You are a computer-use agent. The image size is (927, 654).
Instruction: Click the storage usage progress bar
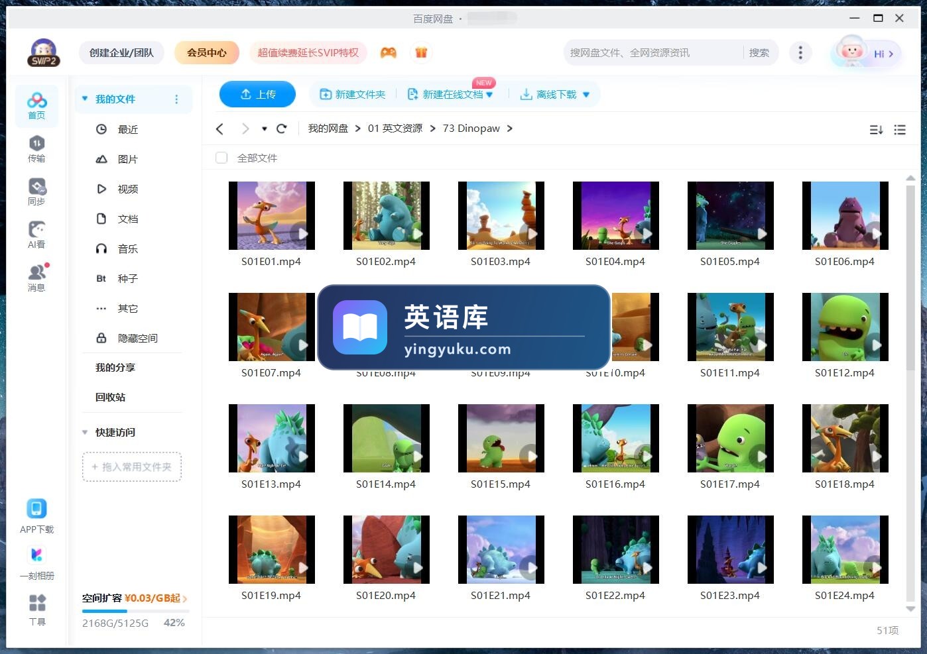coord(135,611)
